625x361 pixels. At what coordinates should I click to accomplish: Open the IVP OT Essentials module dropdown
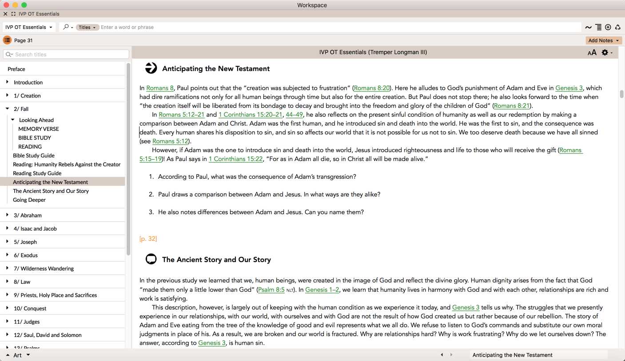[29, 27]
